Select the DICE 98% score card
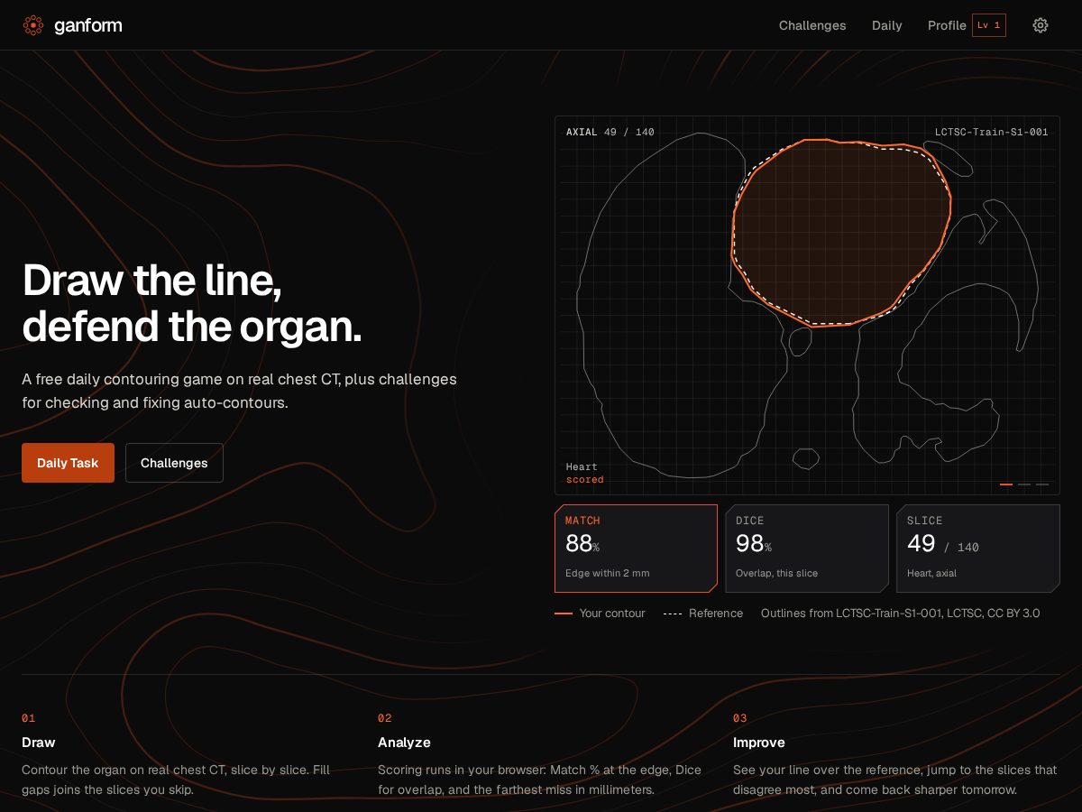 807,549
